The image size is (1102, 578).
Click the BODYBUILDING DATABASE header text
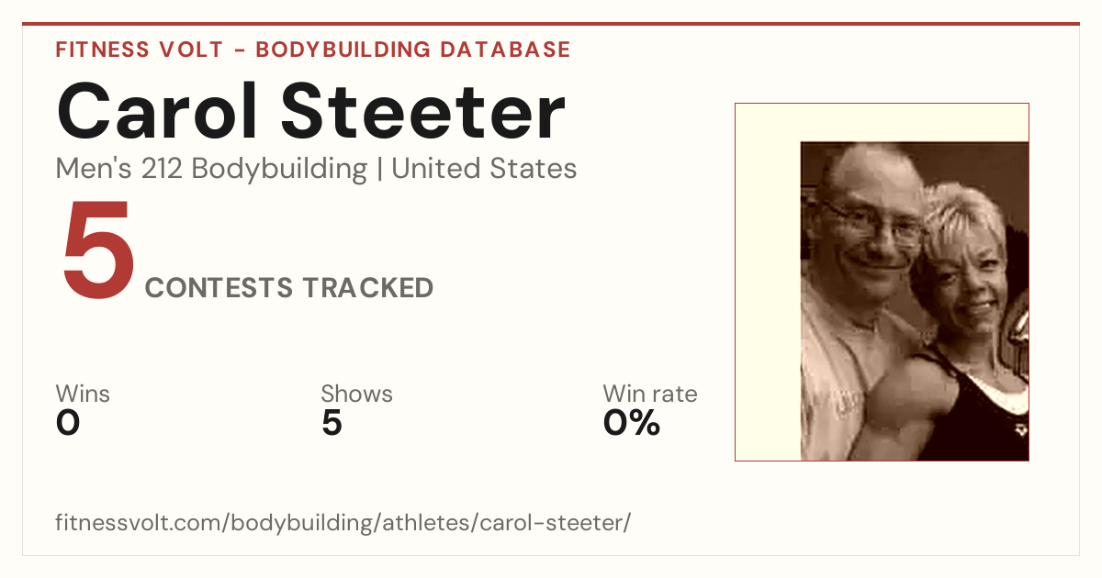413,50
